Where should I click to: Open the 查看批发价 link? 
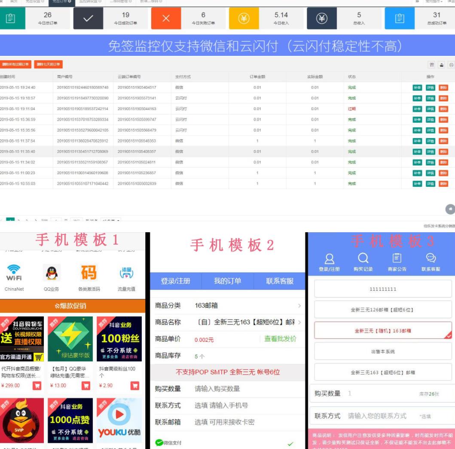(x=280, y=338)
